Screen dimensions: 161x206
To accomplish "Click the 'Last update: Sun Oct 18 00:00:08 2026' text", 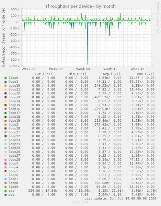I will 121,199.
